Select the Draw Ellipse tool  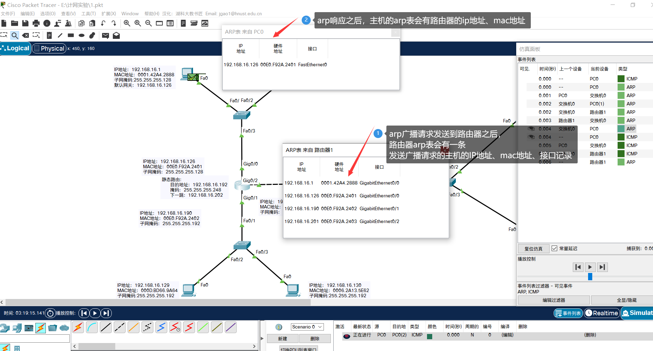pyautogui.click(x=81, y=35)
